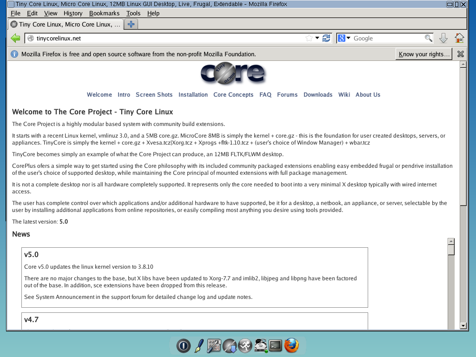Click the Run Program runner icon in dock
The width and height of the screenshot is (476, 357).
point(245,345)
